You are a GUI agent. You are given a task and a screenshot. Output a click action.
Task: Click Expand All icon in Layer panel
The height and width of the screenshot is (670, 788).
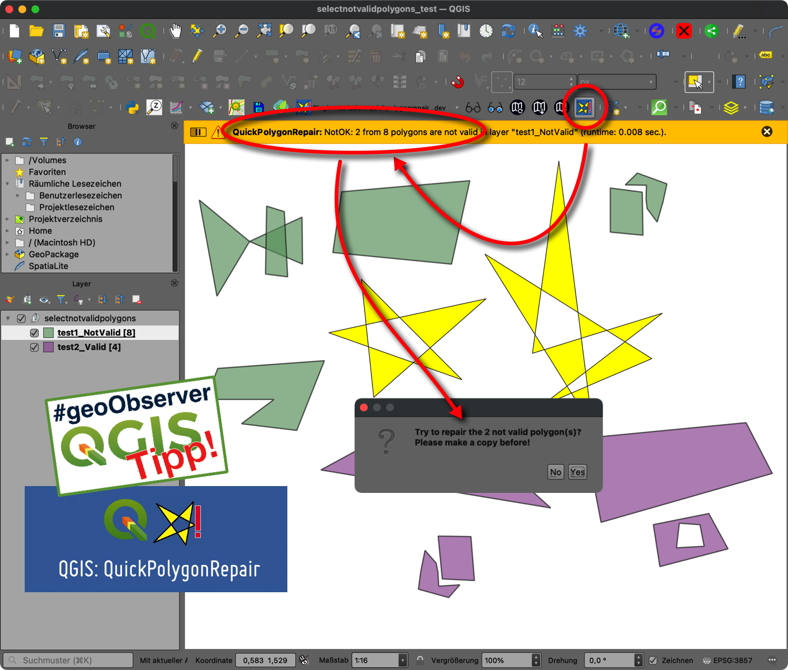tap(102, 300)
